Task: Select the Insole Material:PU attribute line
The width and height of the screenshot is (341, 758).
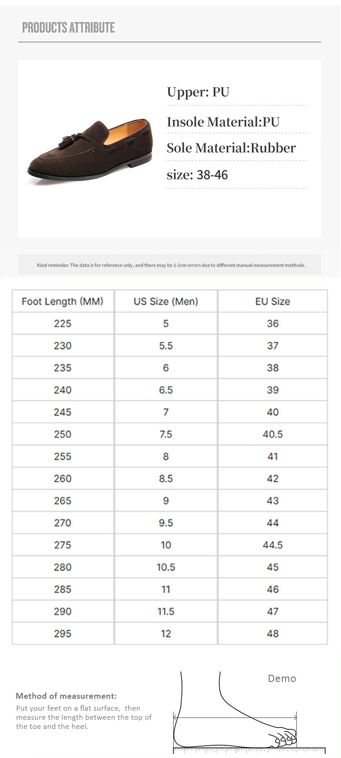Action: point(223,122)
